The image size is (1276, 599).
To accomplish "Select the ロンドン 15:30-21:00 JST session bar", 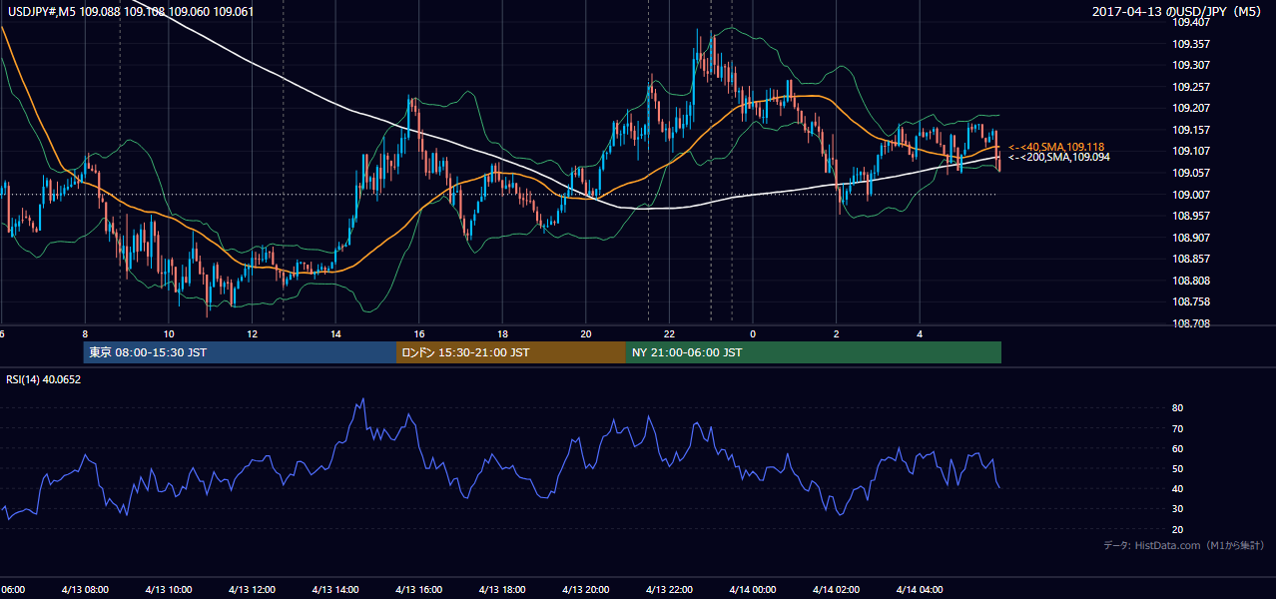I will click(x=511, y=352).
